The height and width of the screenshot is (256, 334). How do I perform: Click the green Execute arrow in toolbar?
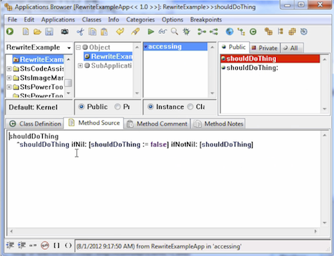pos(151,31)
